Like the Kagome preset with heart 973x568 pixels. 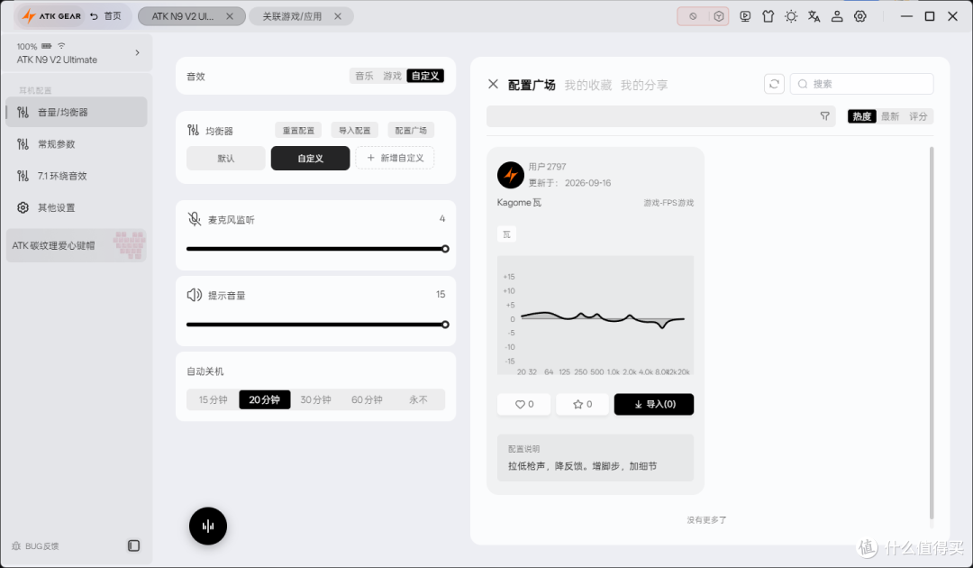coord(524,404)
